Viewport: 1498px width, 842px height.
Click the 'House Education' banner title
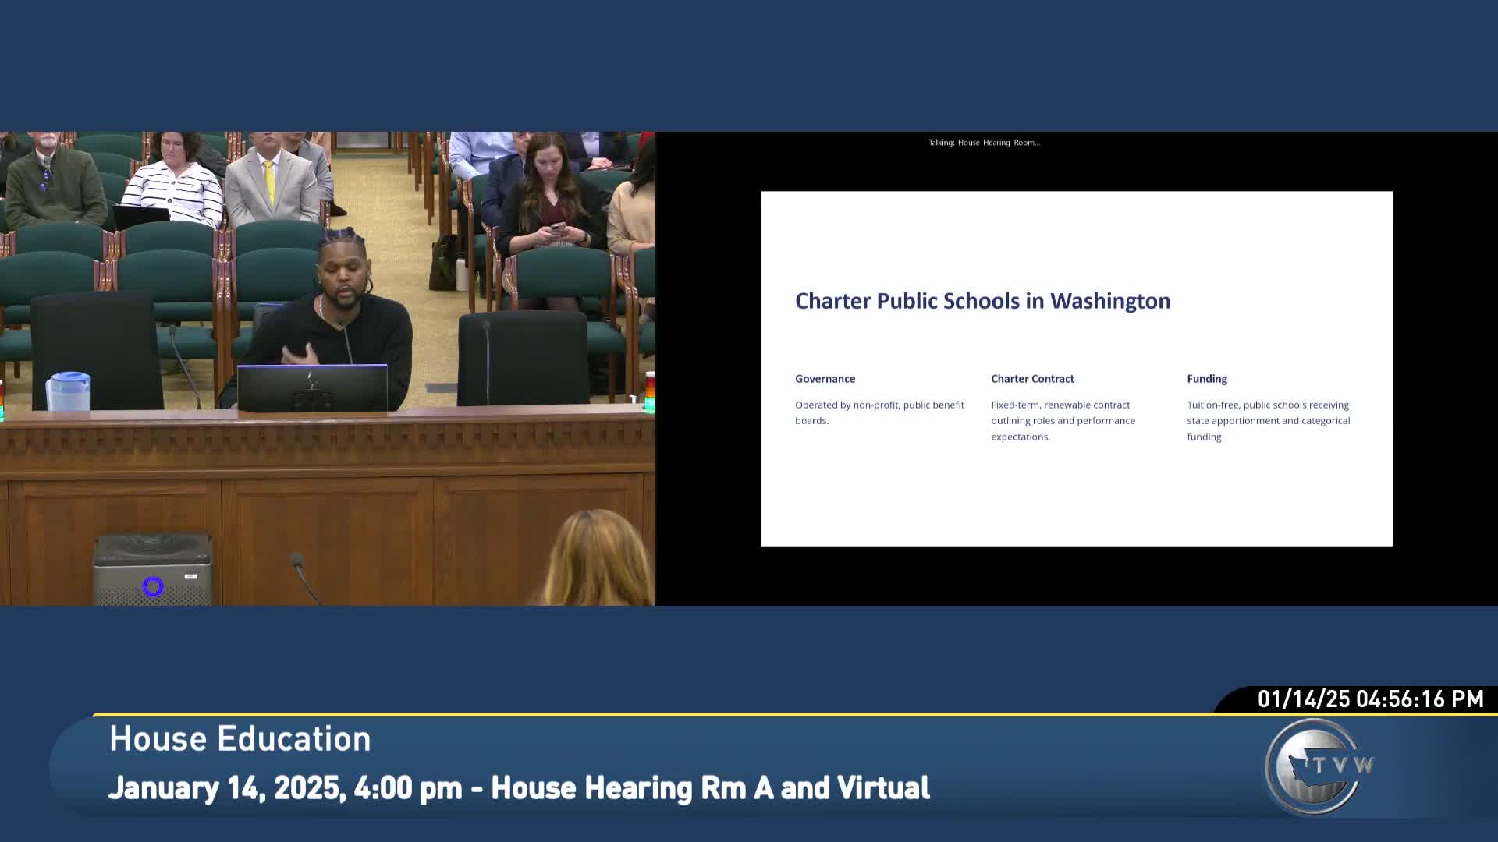pos(240,739)
